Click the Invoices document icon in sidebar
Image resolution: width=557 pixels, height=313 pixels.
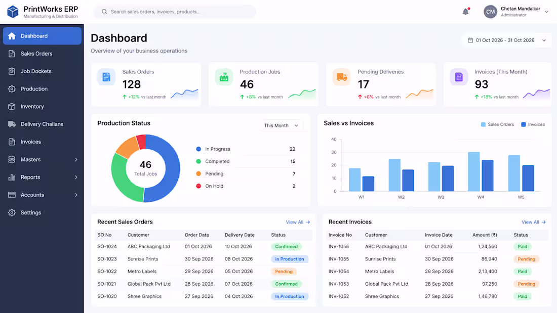click(x=12, y=142)
